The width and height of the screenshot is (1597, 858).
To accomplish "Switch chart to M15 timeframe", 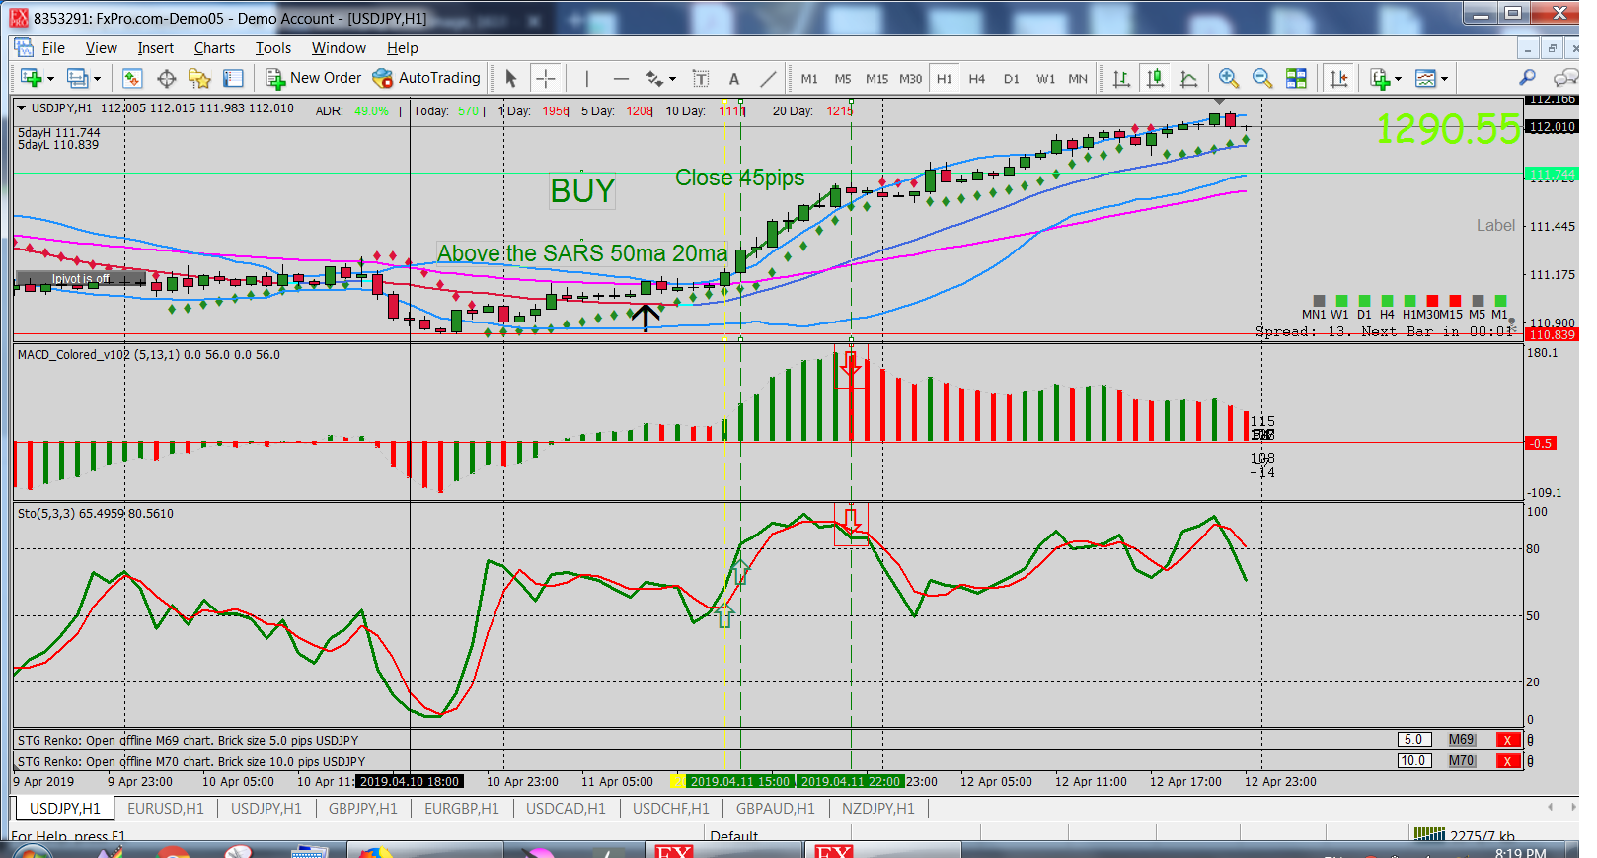I will 876,78.
